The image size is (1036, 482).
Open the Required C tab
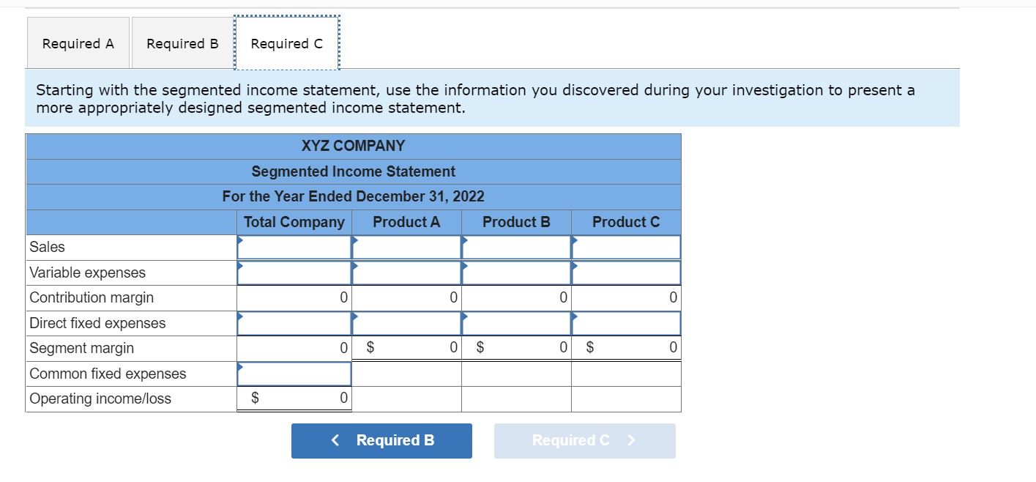286,42
